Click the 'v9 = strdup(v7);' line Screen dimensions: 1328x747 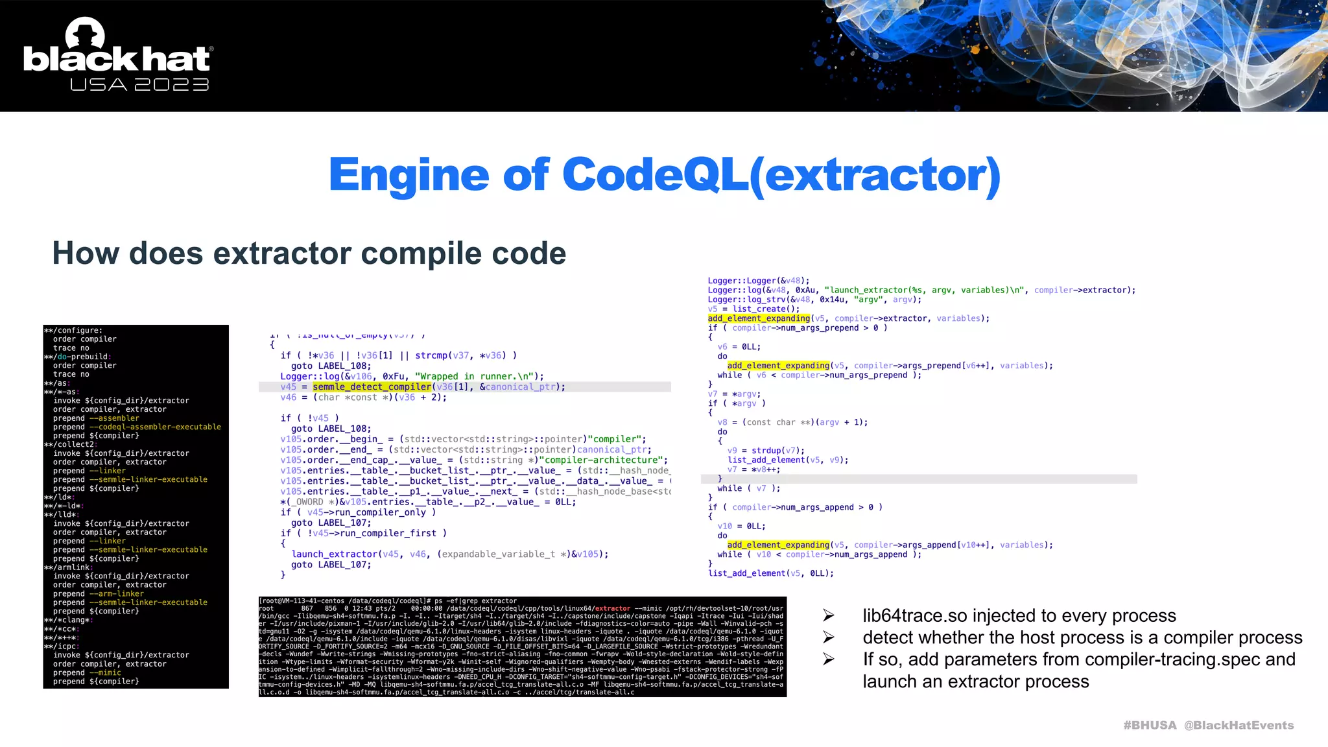coord(766,451)
